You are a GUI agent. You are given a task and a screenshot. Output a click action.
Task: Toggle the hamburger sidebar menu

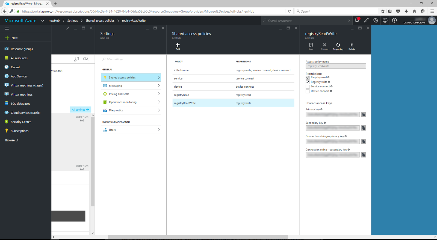pos(7,29)
